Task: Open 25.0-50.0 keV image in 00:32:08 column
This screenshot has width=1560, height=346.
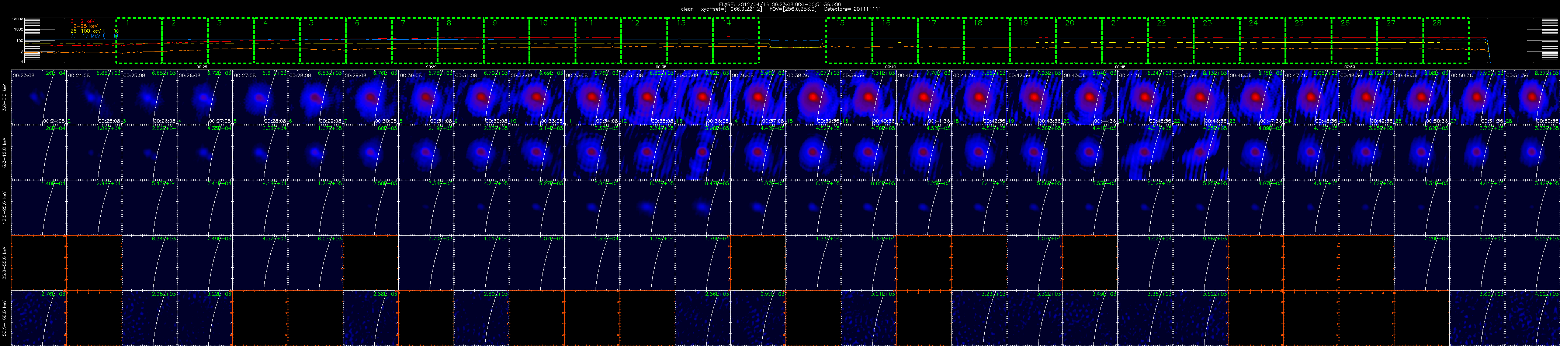Action: (537, 262)
